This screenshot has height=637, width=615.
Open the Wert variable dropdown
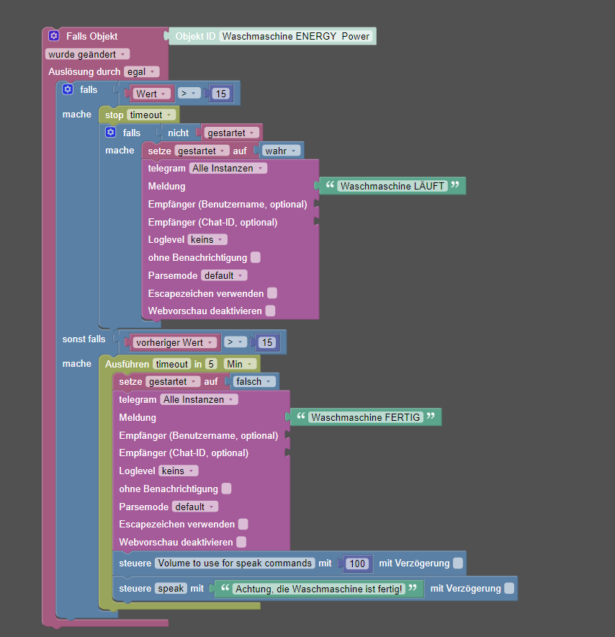coord(151,94)
